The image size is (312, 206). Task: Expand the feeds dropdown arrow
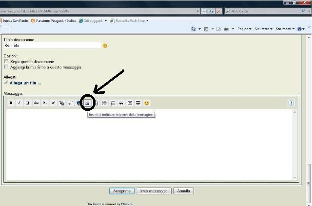coord(213,29)
